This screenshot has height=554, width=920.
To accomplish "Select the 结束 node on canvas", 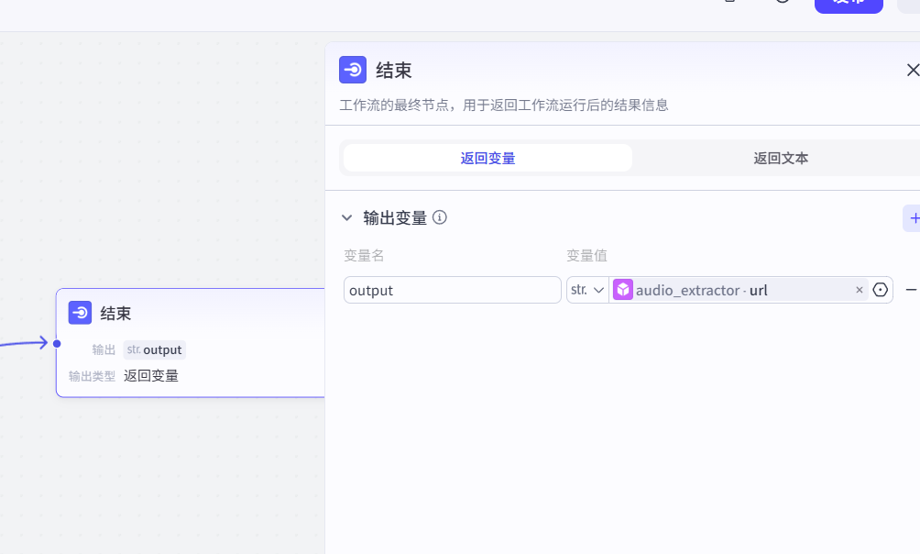I will click(x=191, y=343).
